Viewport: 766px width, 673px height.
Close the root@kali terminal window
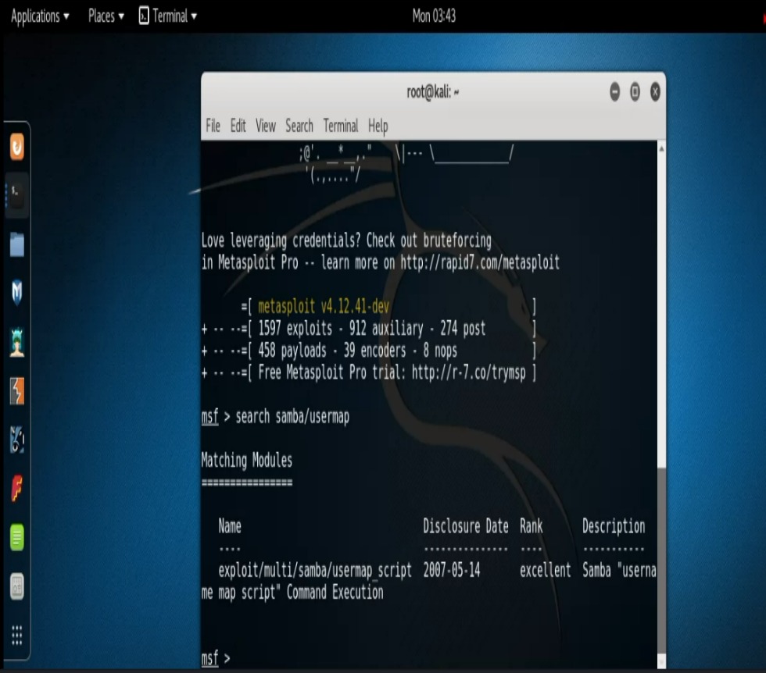[x=655, y=92]
